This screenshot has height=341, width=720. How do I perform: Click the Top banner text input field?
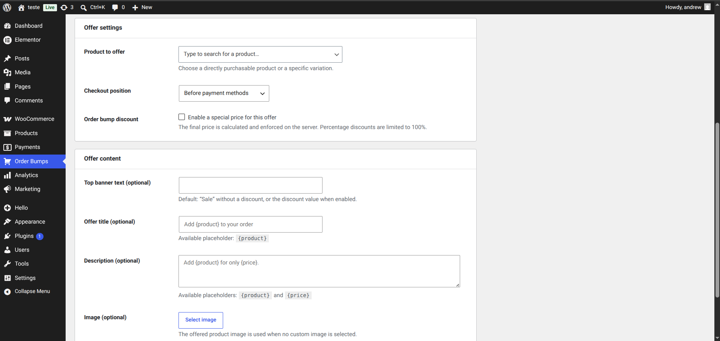click(x=250, y=185)
